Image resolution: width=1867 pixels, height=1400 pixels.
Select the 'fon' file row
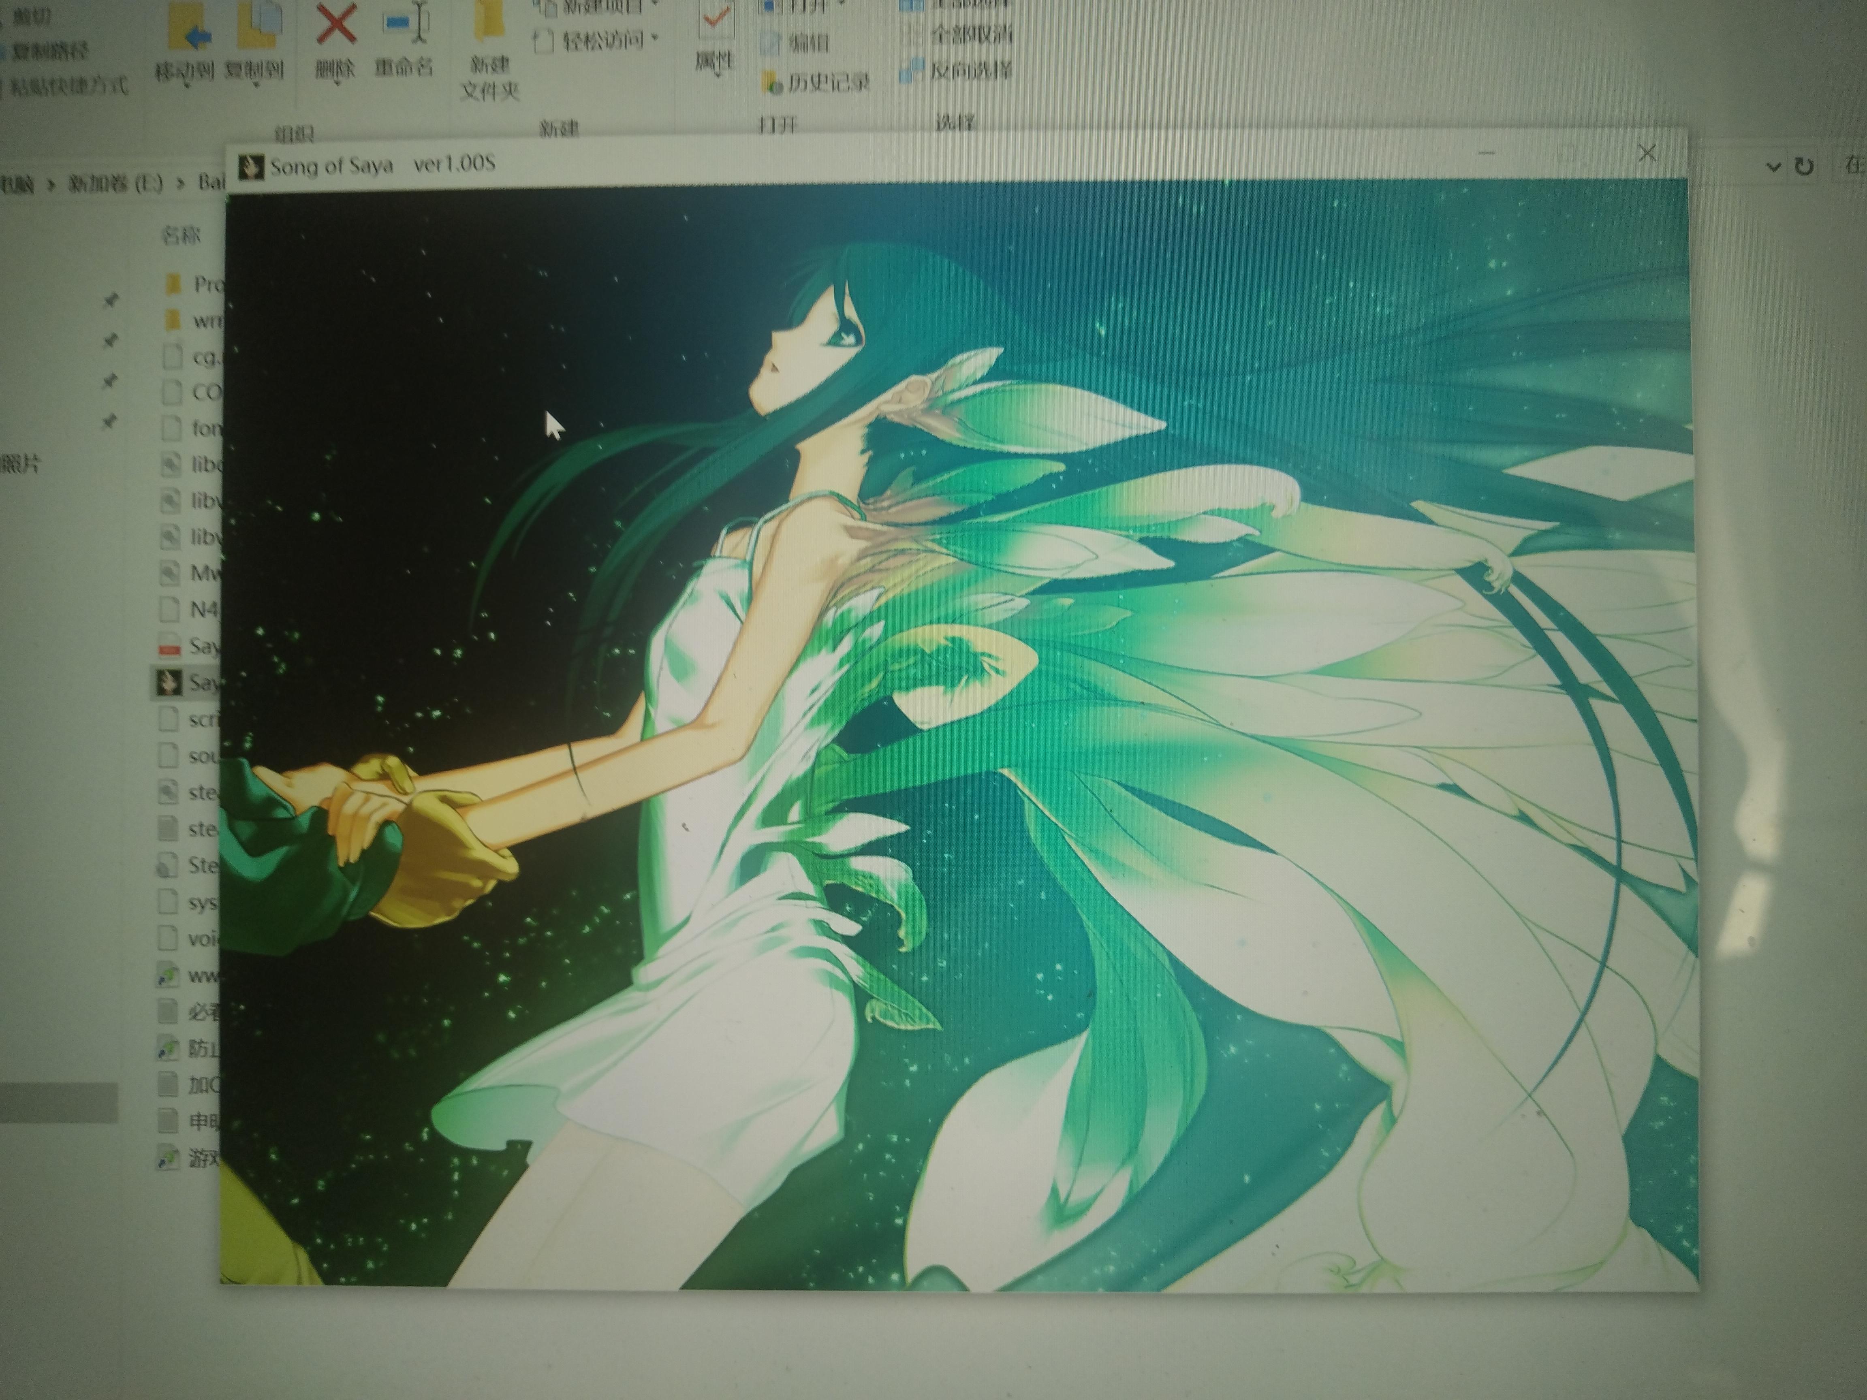tap(192, 429)
